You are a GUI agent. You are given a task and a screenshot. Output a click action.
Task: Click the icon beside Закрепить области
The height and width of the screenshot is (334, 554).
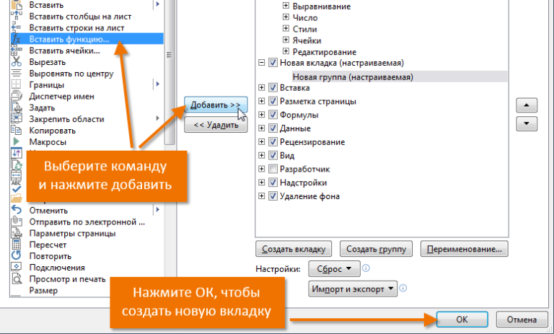coord(17,119)
